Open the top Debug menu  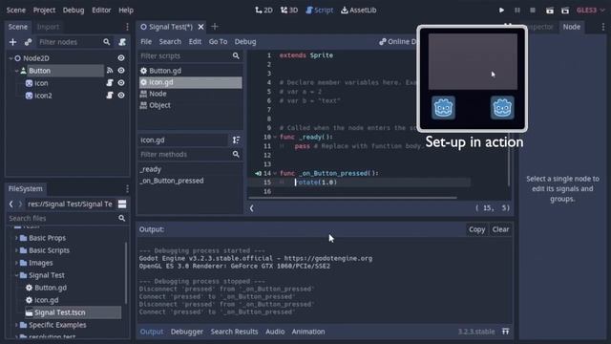[74, 11]
